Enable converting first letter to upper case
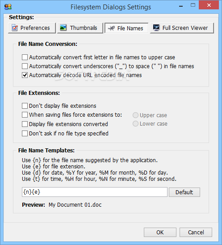 tap(25, 57)
